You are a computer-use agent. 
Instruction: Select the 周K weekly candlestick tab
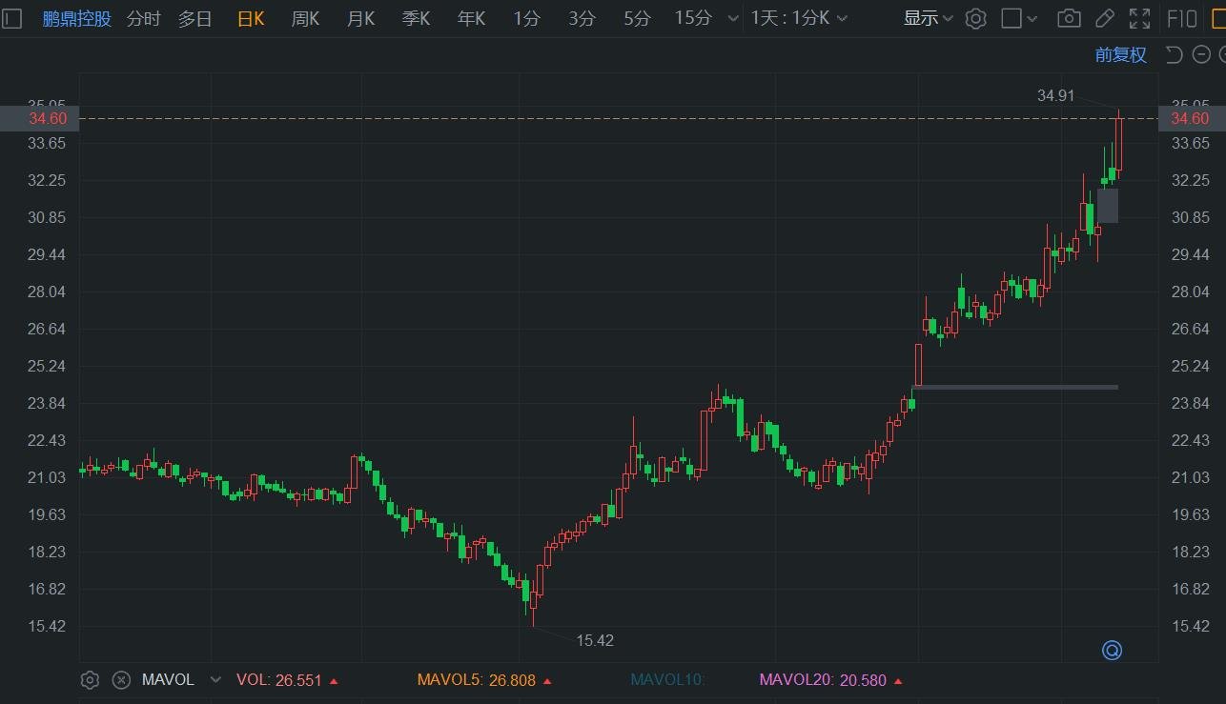coord(305,18)
